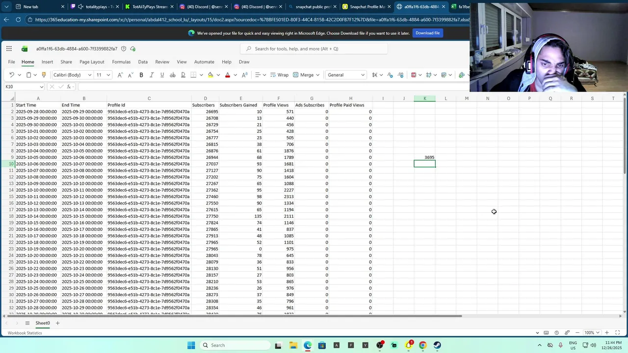Toggle Bold formatting
This screenshot has height=353, width=628.
click(141, 75)
